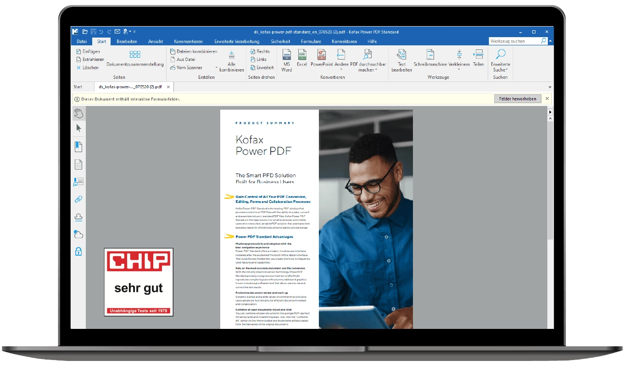
Task: Create PDF via Aus Datei
Action: tap(183, 60)
